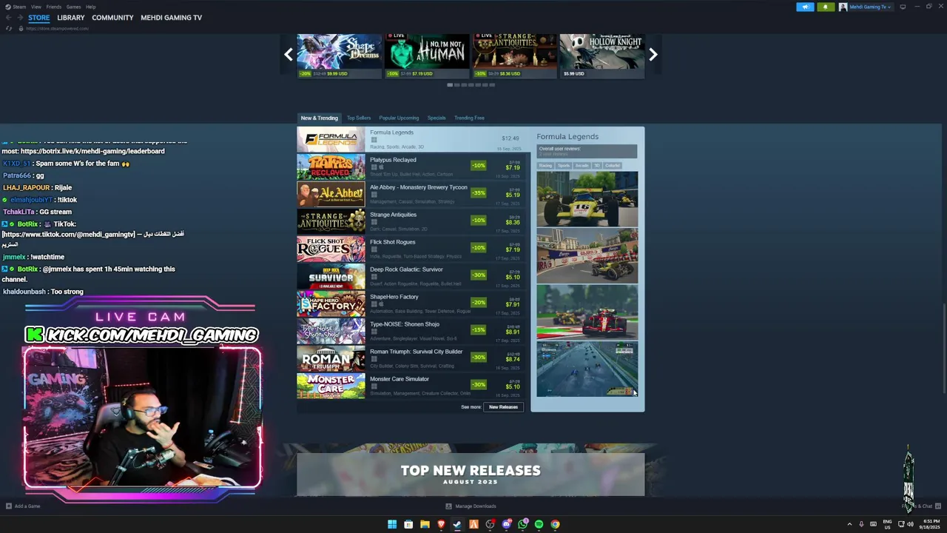This screenshot has height=533, width=947.
Task: Open the Flick Shot Rogues list row
Action: coord(414,249)
